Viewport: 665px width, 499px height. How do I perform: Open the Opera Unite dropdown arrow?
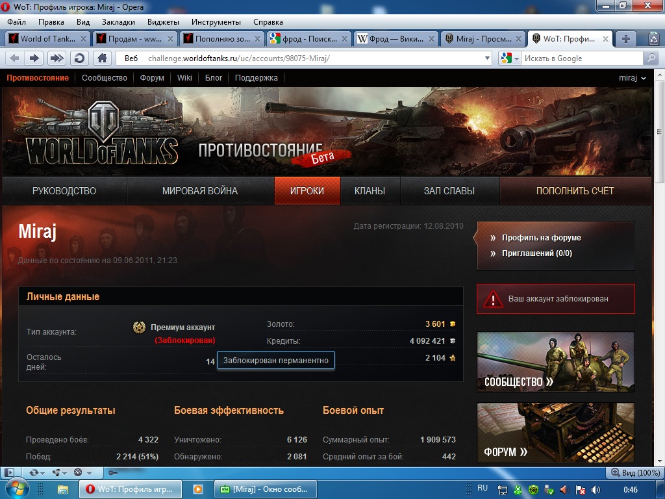point(64,473)
